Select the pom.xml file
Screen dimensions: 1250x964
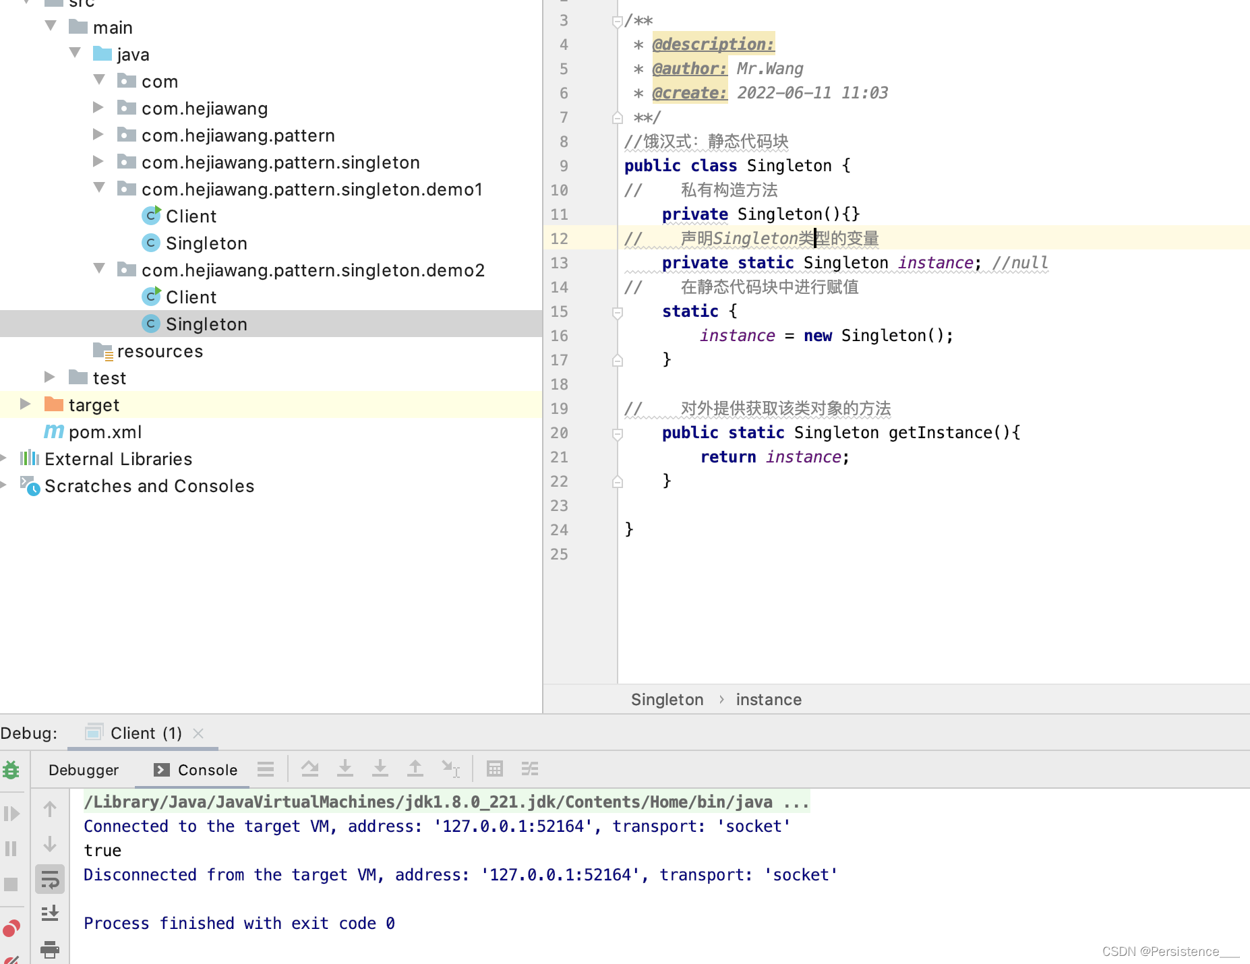[92, 432]
